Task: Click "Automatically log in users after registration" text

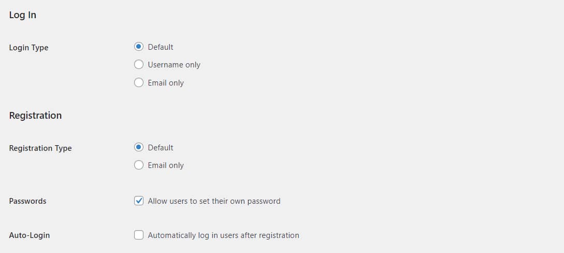Action: click(223, 235)
